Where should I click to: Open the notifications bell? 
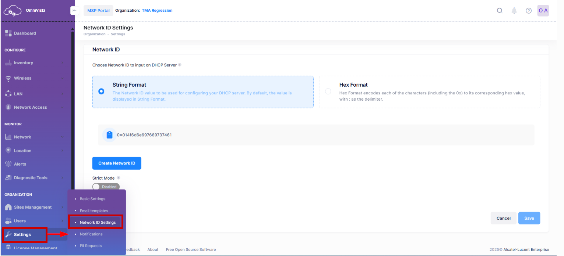514,10
